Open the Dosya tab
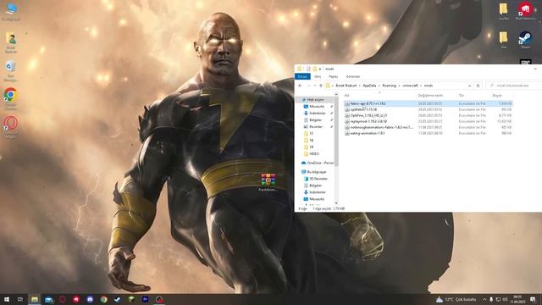542x305 pixels. click(302, 76)
